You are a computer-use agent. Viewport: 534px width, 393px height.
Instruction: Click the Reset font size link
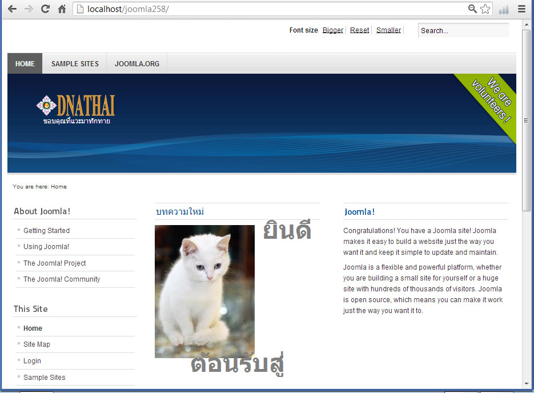pyautogui.click(x=359, y=30)
